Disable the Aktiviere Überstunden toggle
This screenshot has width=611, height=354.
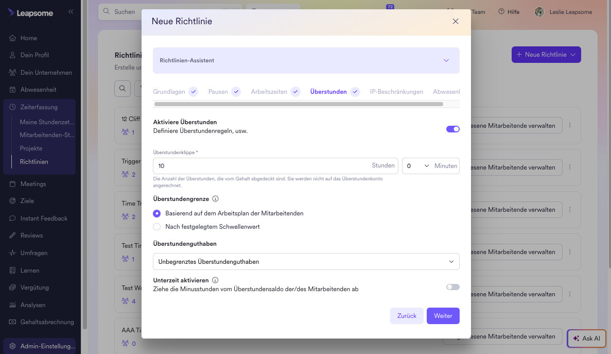[x=453, y=129]
